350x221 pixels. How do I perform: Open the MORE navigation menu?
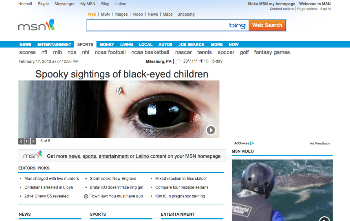216,44
